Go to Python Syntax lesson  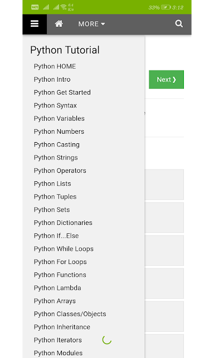coord(55,106)
